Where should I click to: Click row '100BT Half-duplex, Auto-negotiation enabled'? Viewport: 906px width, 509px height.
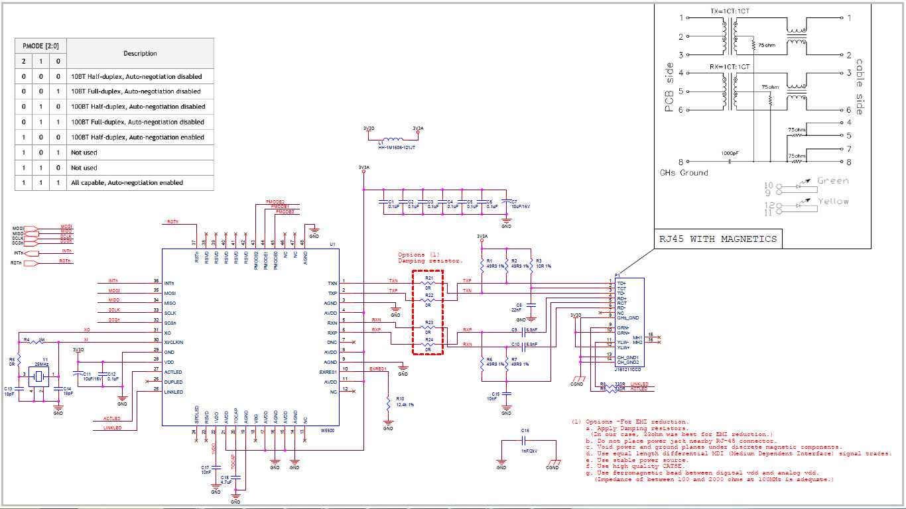[114, 137]
